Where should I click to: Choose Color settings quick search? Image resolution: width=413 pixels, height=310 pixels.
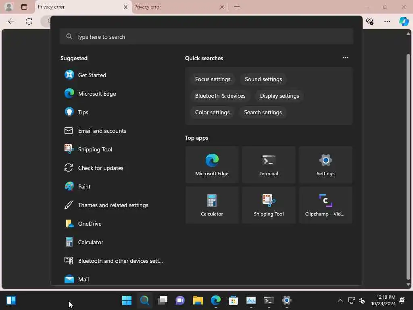212,113
